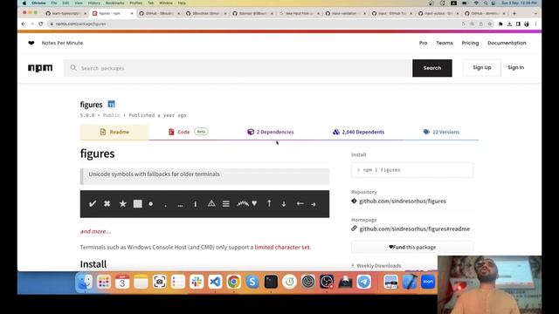The width and height of the screenshot is (559, 314).
Task: Open System Settings in the dock
Action: [x=308, y=282]
